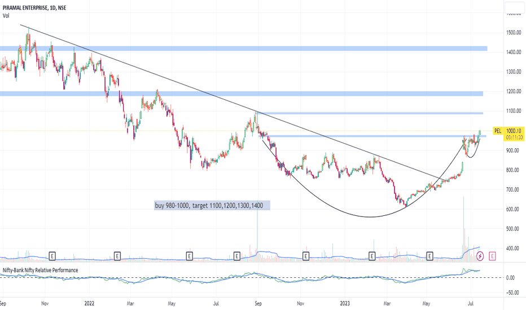Click the 0.00 indicator scale label

tap(510, 278)
